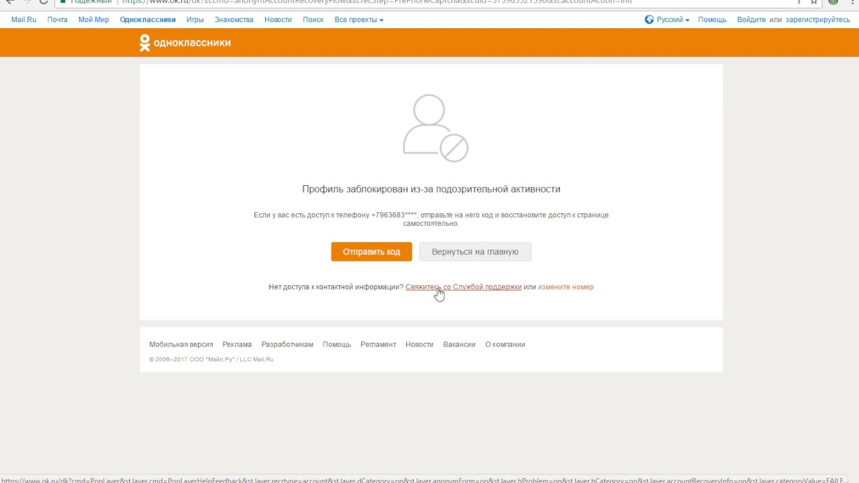Click Свяжитесь со Службой поддержки link
Viewport: 859px width, 483px height.
463,286
